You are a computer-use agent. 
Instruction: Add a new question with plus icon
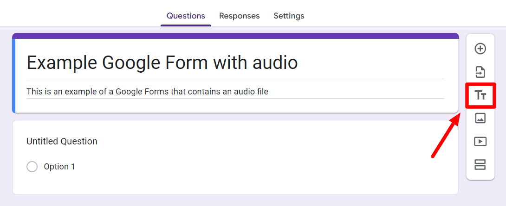480,49
